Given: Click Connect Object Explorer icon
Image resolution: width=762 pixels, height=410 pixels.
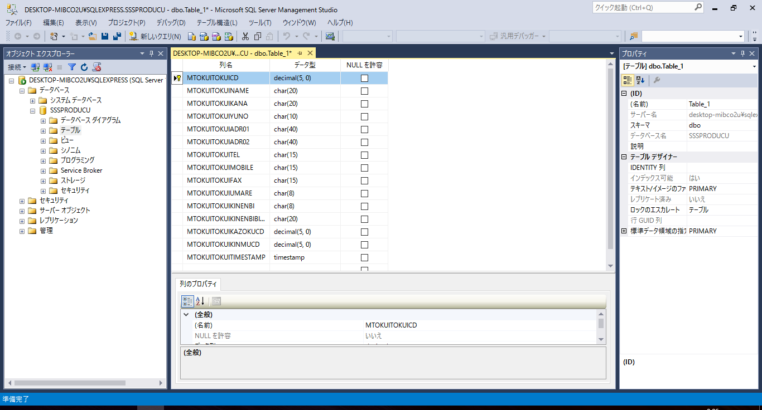Looking at the screenshot, I should 35,67.
